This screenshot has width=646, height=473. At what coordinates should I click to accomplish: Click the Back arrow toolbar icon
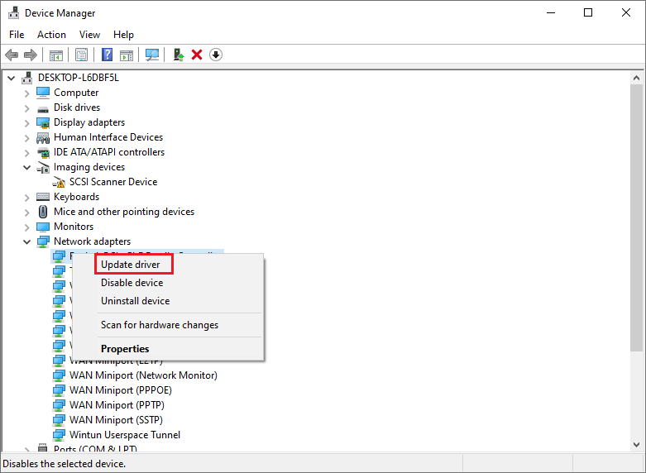pos(12,55)
